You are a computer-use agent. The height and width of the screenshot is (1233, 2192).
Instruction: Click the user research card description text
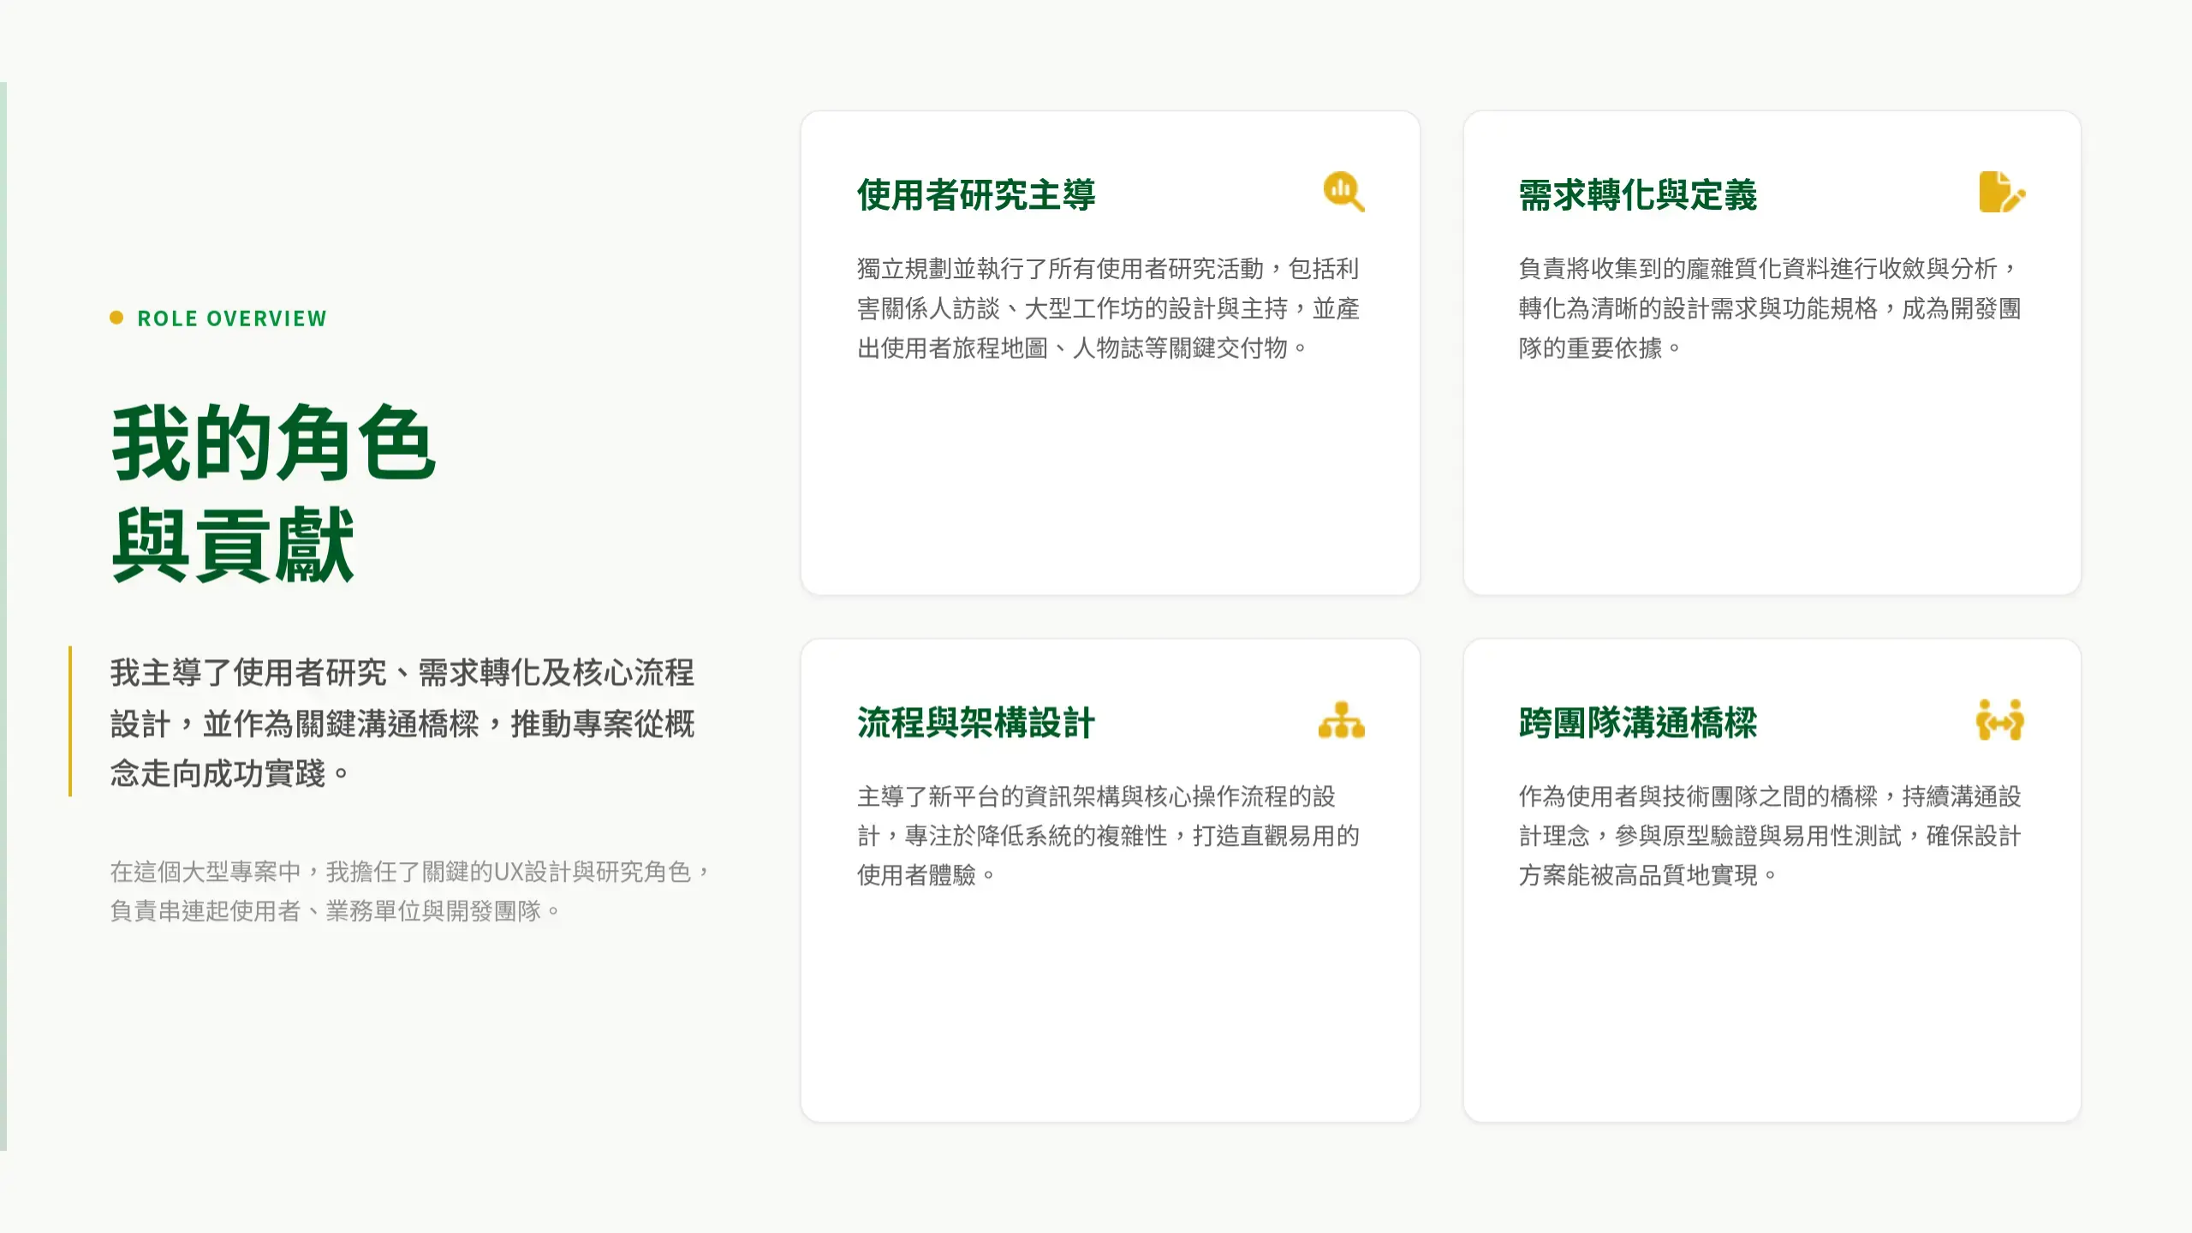[x=1108, y=308]
